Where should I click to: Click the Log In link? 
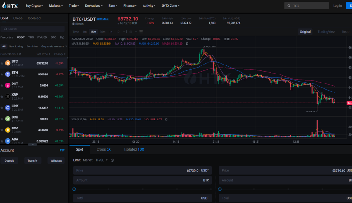click(337, 6)
